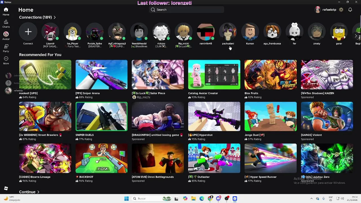
Task: Open the Bizarre Lineage game thumbnail
Action: pyautogui.click(x=45, y=158)
